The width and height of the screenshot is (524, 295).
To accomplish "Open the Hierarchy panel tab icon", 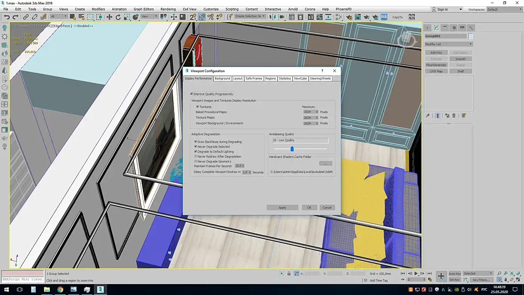I will pos(445,28).
